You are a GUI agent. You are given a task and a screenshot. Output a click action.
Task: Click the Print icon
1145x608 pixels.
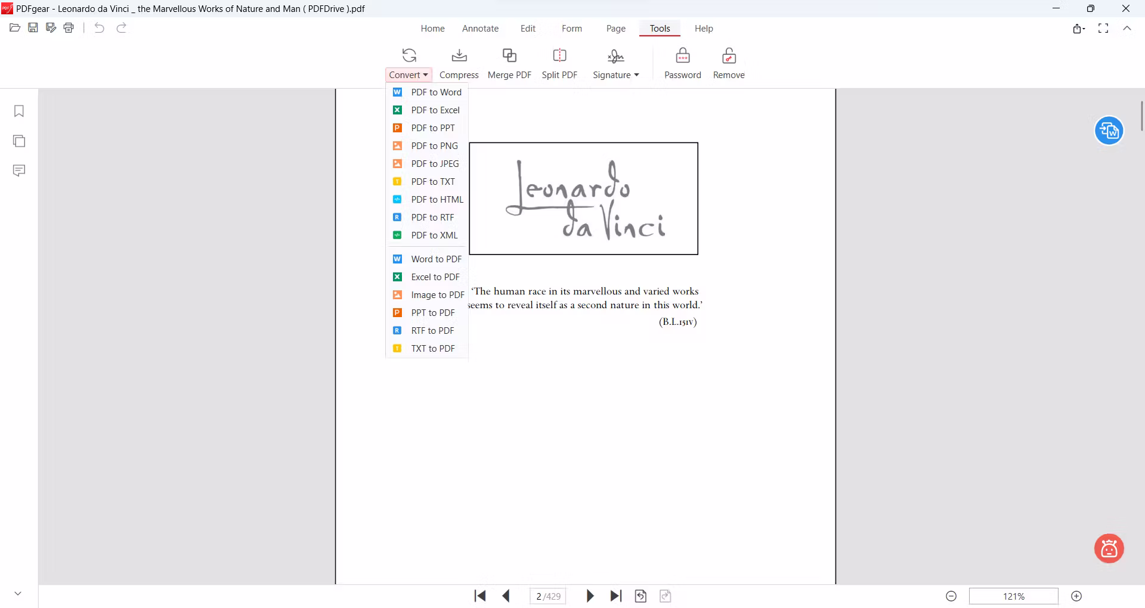coord(69,28)
